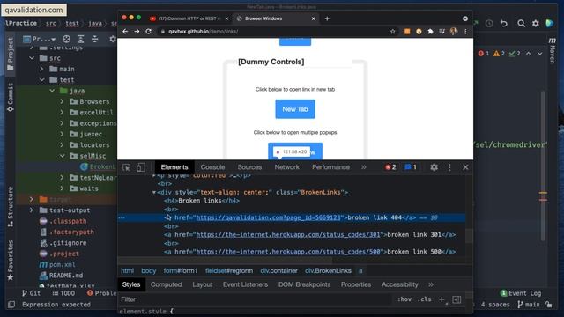
Task: Open the DOM Breakpoints pane tab
Action: click(304, 284)
